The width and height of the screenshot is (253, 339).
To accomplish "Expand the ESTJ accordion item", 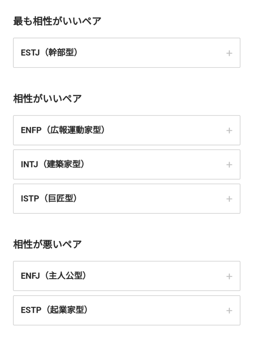I will point(126,53).
